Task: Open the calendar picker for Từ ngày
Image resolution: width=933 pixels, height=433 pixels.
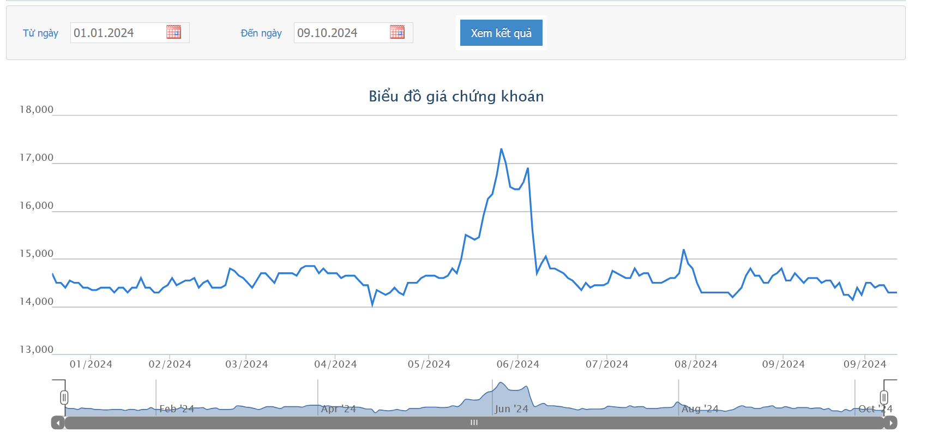Action: (x=173, y=32)
